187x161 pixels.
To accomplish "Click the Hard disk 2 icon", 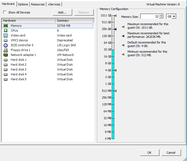I will tap(6, 65).
